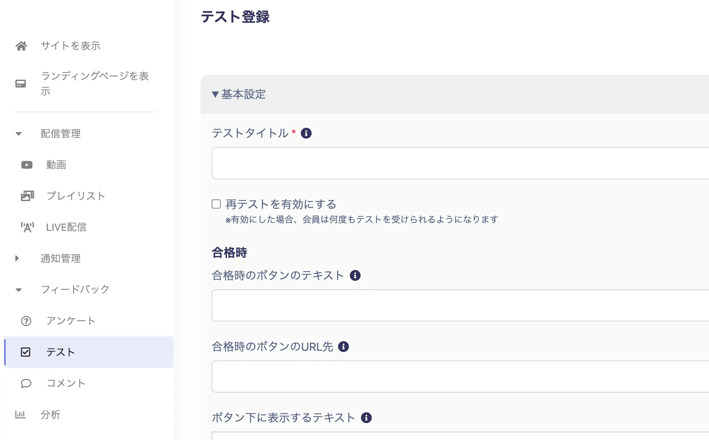Click info icon beside テストタイトル
This screenshot has width=709, height=440.
[x=306, y=133]
